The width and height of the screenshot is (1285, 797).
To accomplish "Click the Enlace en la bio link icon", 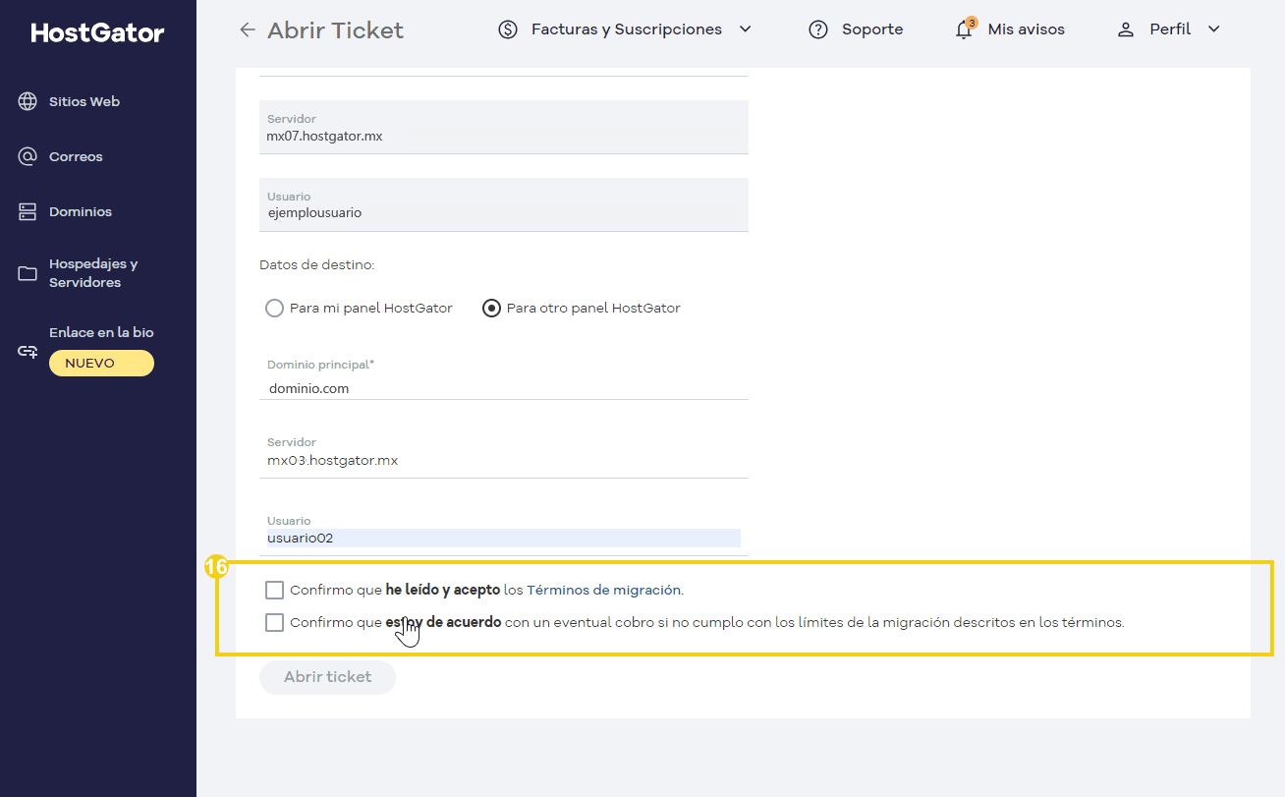I will pos(28,351).
